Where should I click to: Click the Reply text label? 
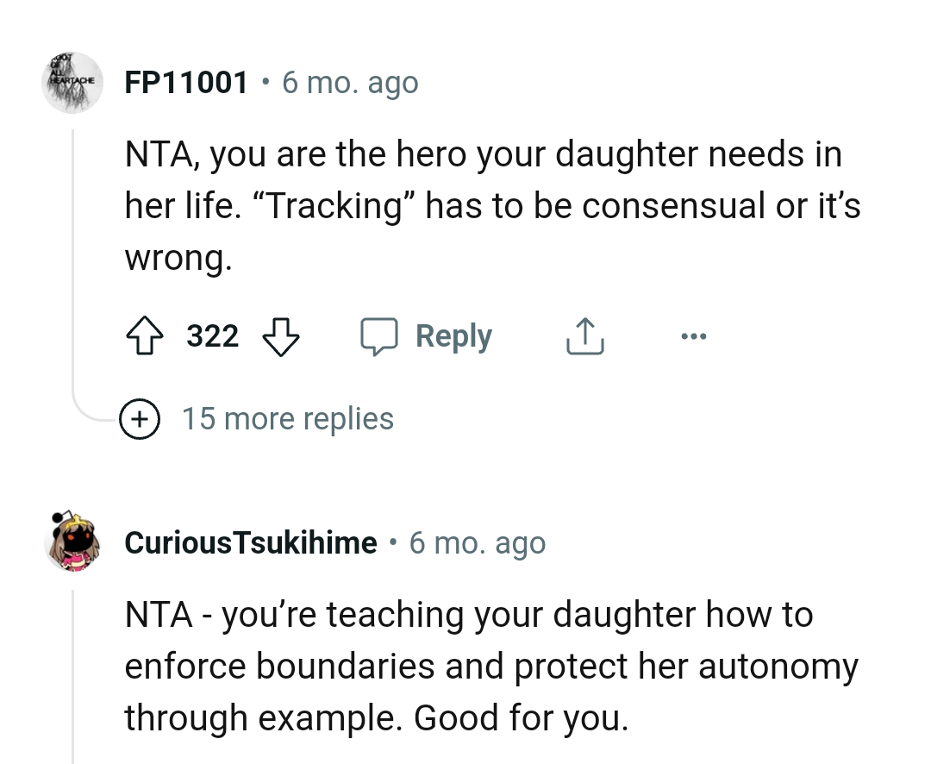[453, 336]
